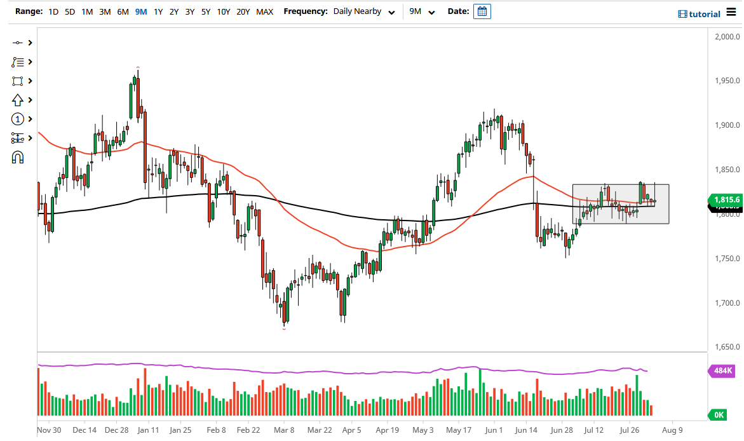Set range to MAX
The image size is (744, 441).
(265, 11)
